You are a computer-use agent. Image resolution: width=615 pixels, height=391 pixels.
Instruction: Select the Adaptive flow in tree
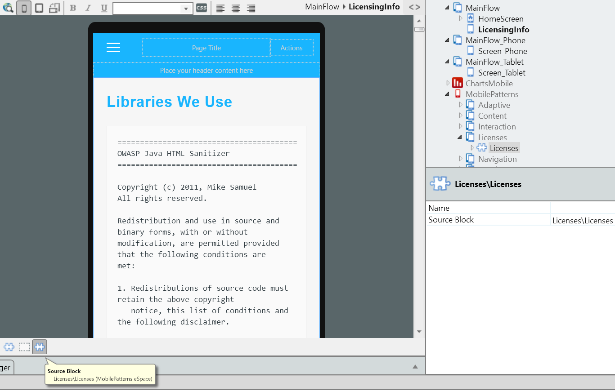pyautogui.click(x=494, y=105)
